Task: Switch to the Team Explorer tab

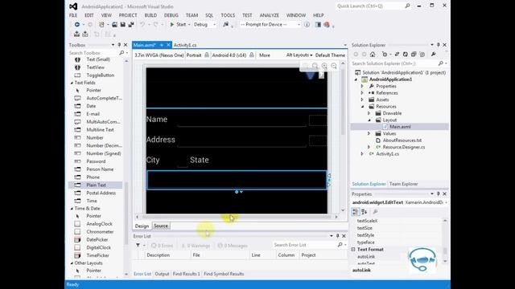Action: (404, 184)
